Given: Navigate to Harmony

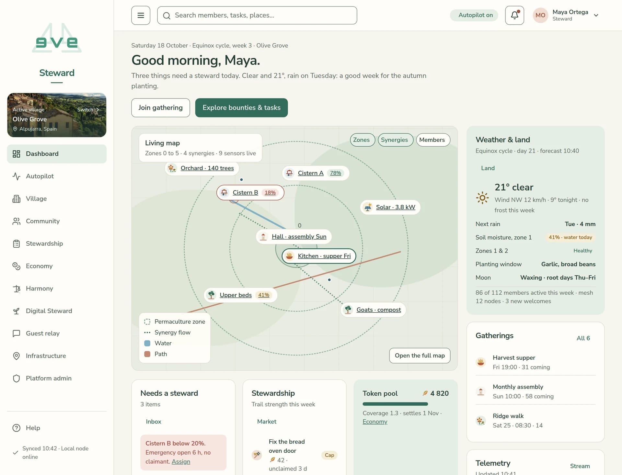Looking at the screenshot, I should (x=57, y=288).
